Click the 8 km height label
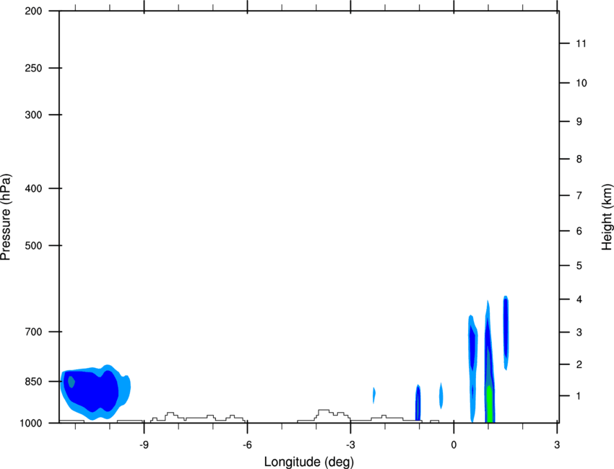This screenshot has height=469, width=614. (579, 159)
